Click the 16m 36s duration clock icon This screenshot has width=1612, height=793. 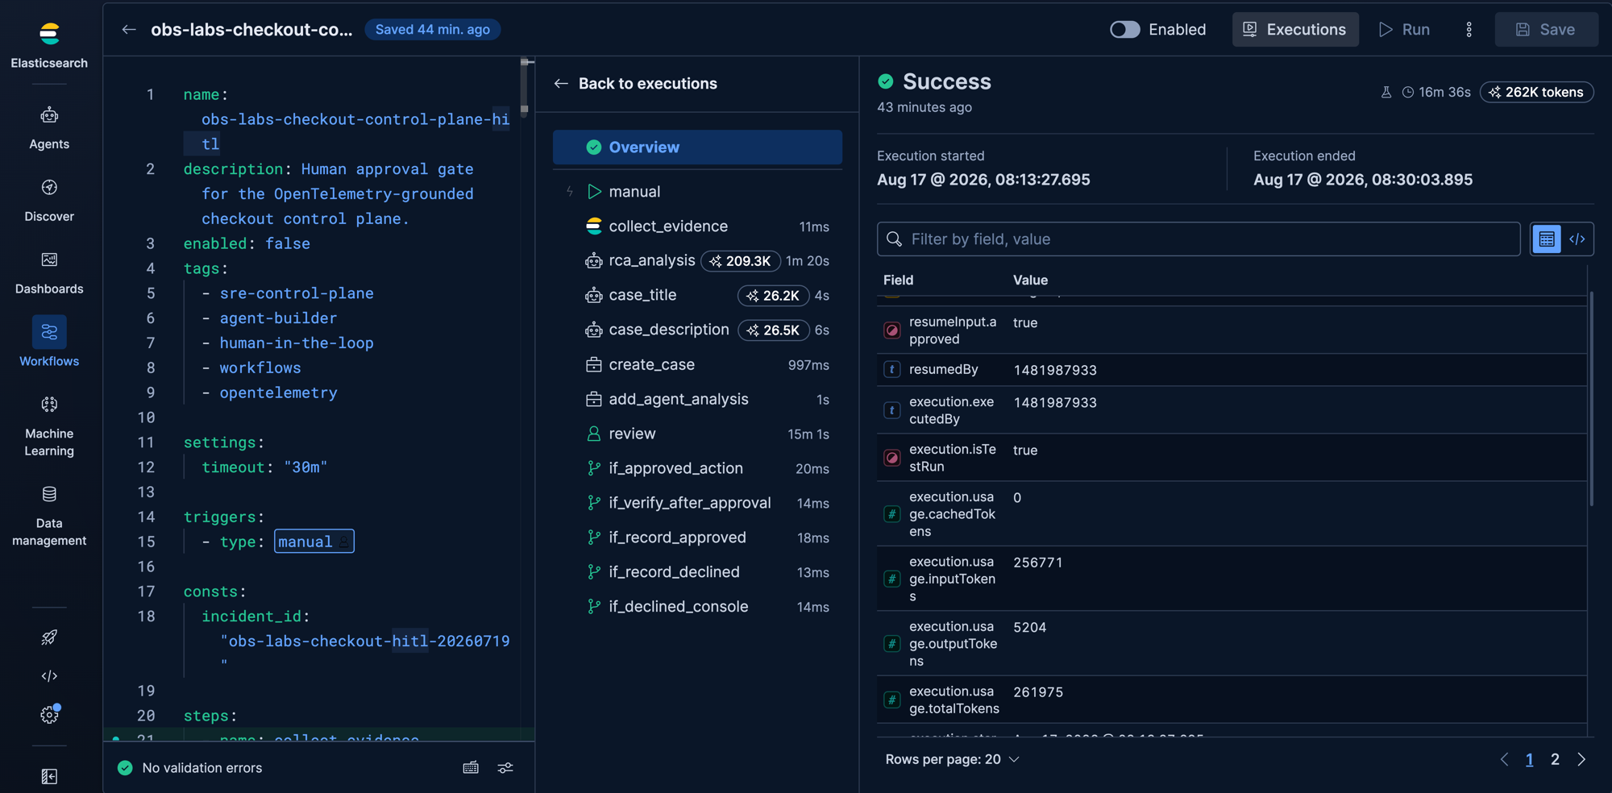[1408, 93]
